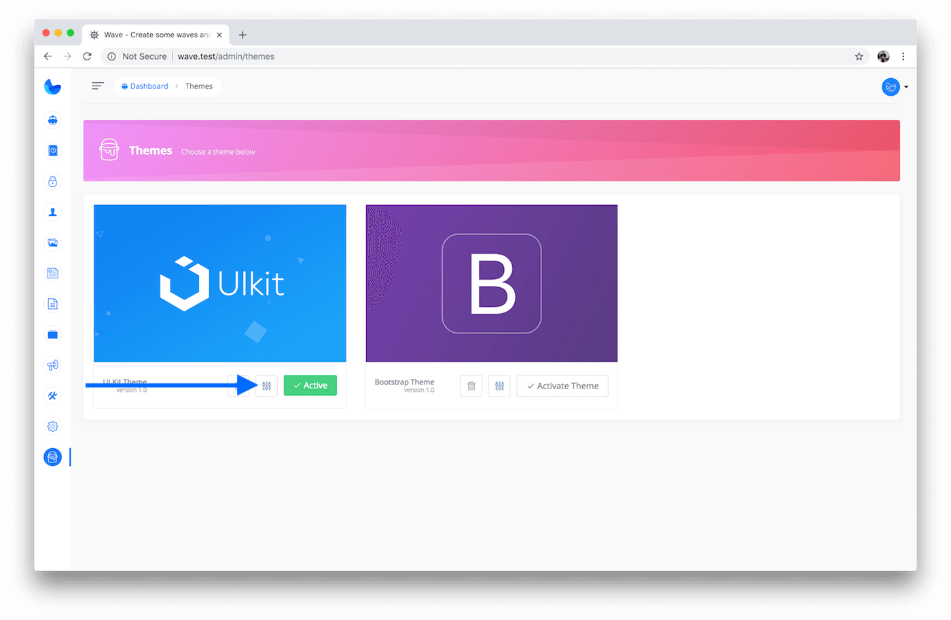Click the Dashboard breadcrumb link

click(x=148, y=86)
